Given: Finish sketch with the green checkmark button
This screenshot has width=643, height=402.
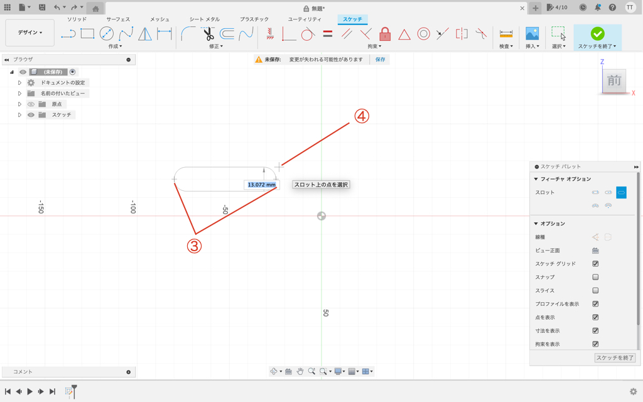Looking at the screenshot, I should point(598,34).
